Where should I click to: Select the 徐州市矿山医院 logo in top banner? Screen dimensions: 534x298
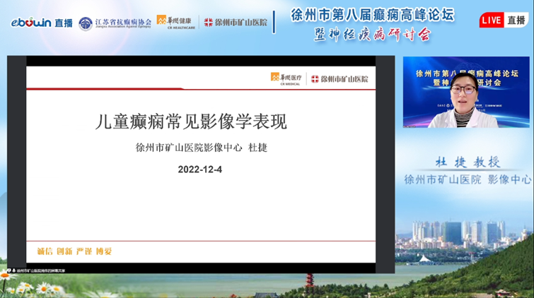pyautogui.click(x=236, y=23)
